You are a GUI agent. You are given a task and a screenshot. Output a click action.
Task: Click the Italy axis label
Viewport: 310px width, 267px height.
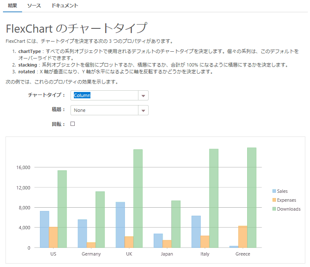point(205,254)
